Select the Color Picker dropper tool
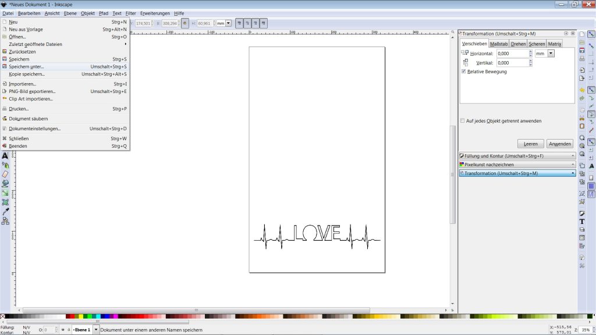 point(5,211)
